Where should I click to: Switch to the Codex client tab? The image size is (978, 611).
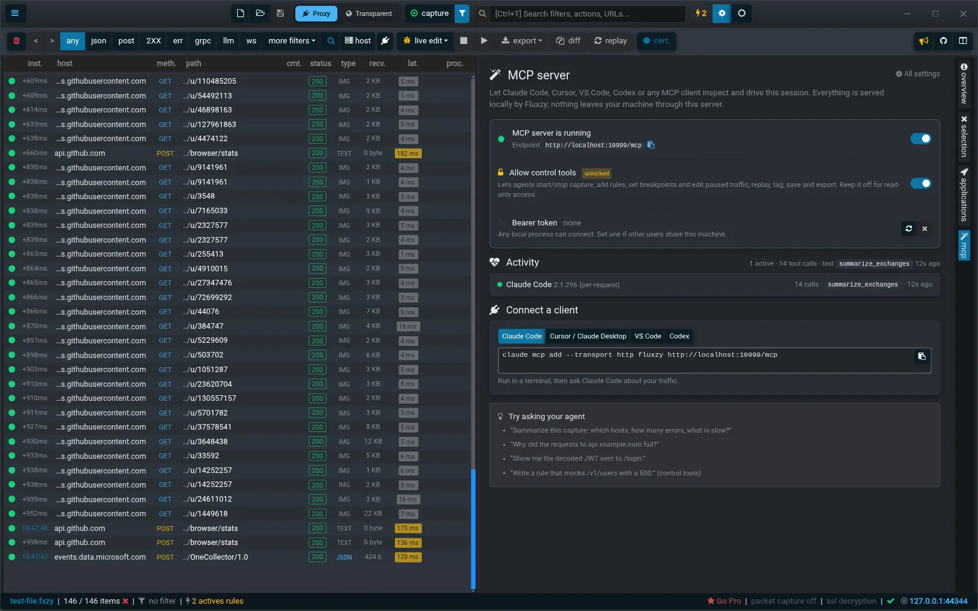pos(679,336)
